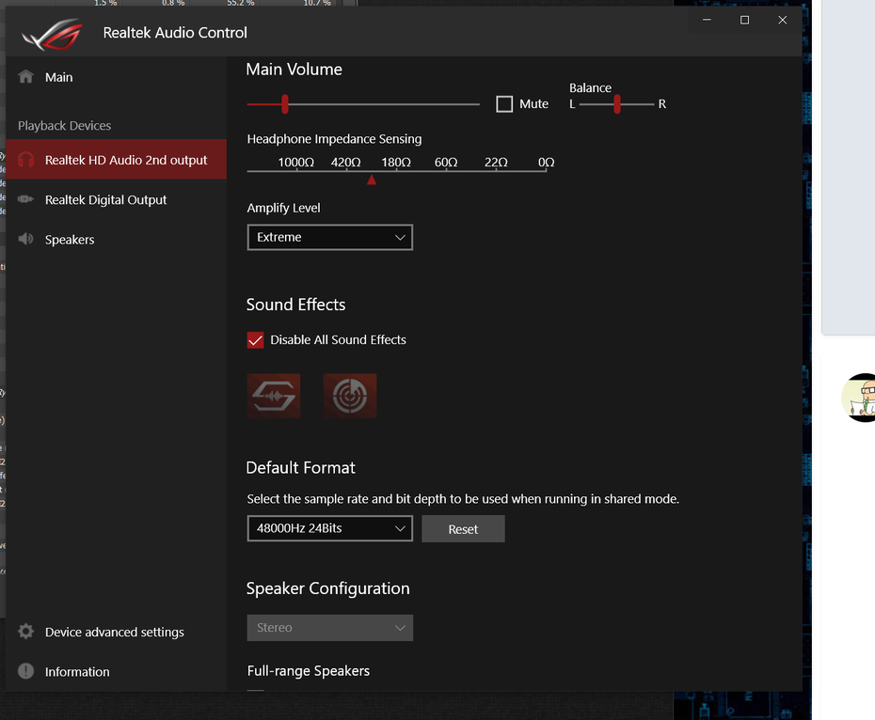Open the Sonic Radar effect icon

point(350,396)
